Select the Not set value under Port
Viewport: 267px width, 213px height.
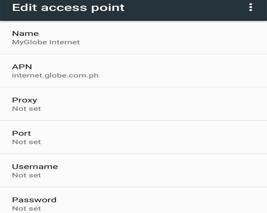click(27, 142)
